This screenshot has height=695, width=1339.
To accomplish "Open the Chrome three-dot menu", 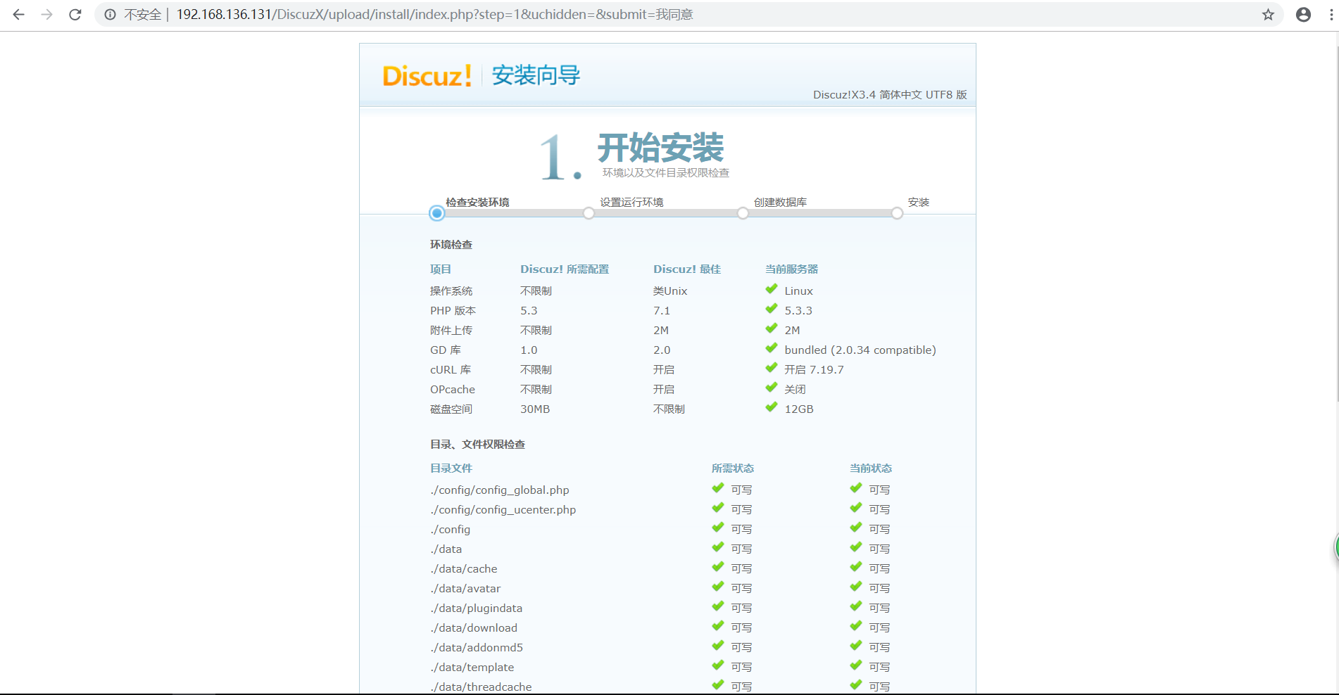I will click(x=1331, y=14).
